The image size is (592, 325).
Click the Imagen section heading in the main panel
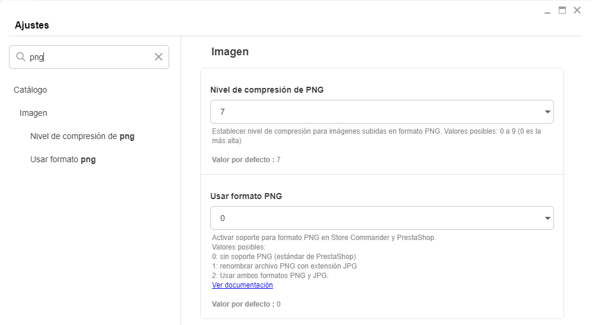click(230, 52)
